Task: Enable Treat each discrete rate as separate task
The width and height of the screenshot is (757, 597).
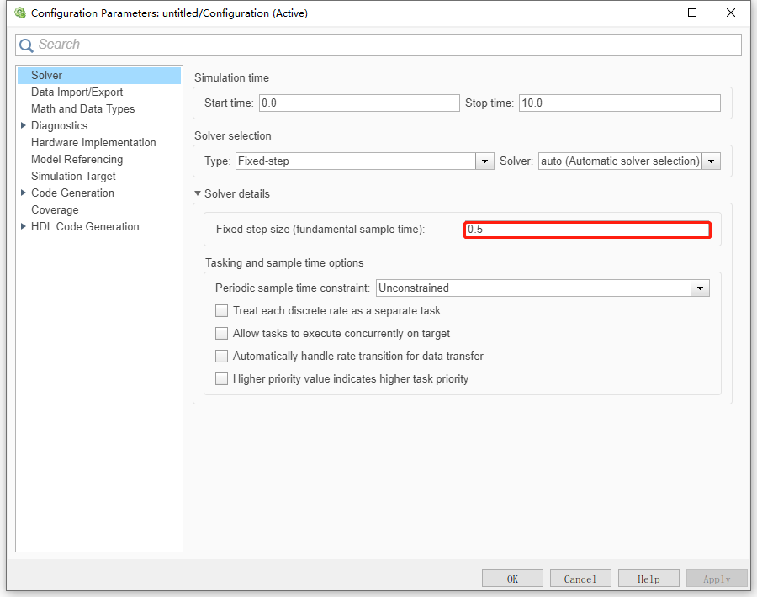Action: (x=221, y=311)
